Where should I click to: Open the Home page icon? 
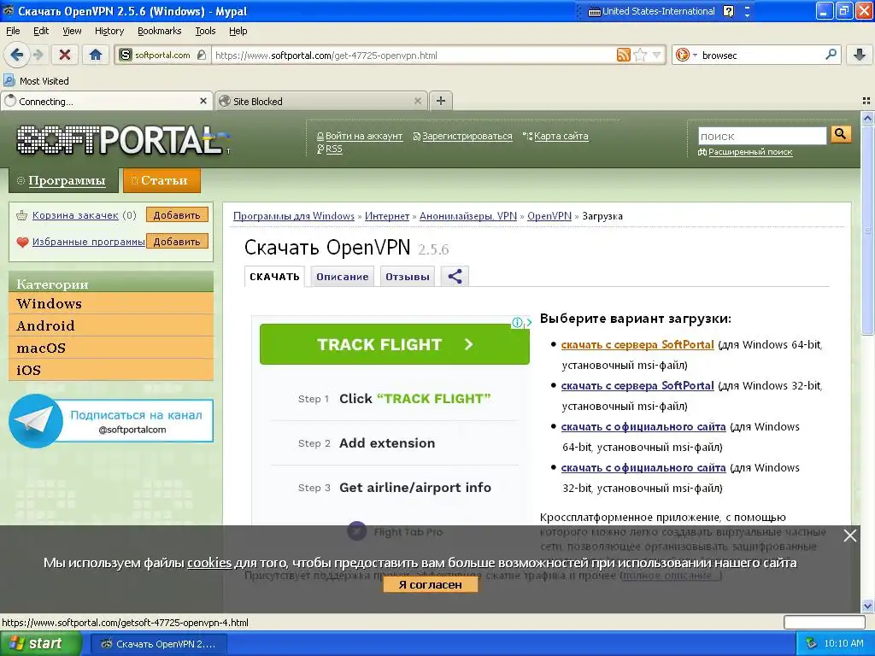96,55
